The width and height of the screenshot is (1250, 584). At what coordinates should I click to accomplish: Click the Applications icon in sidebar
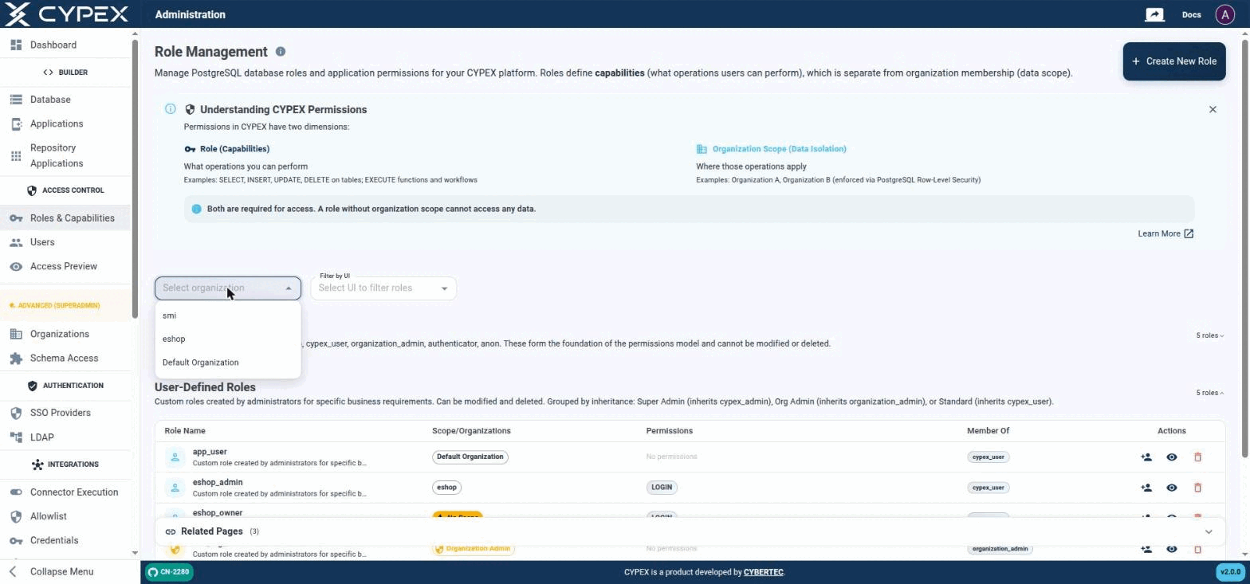(16, 124)
